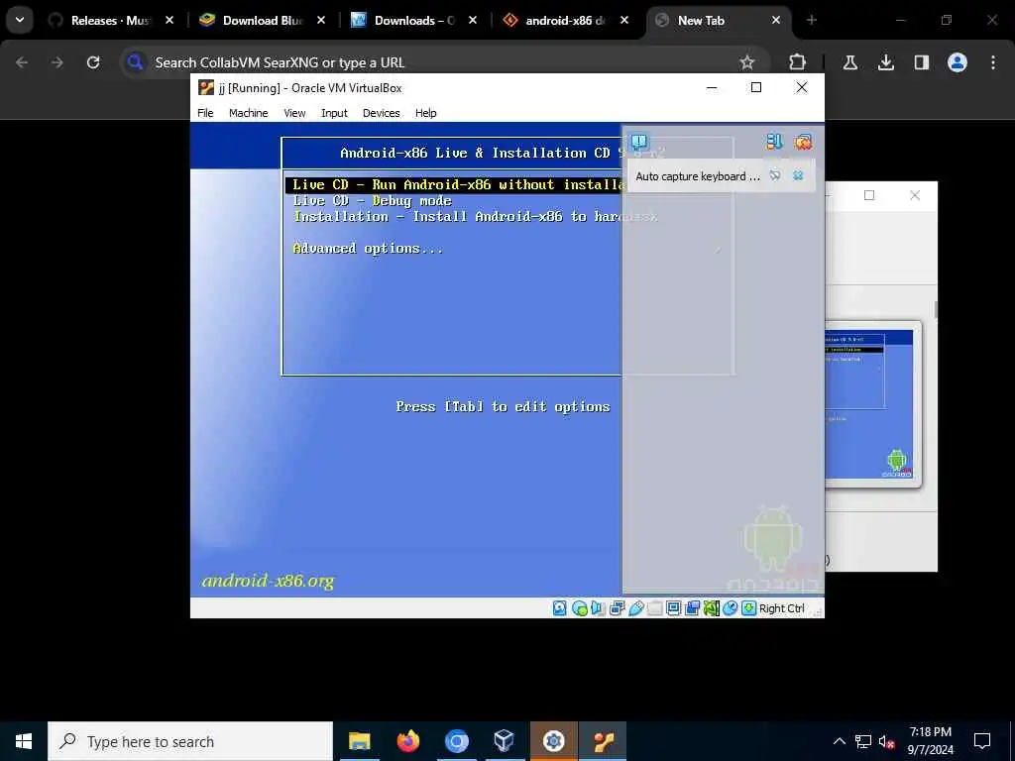
Task: Open the Windows notification center icon
Action: [x=982, y=741]
